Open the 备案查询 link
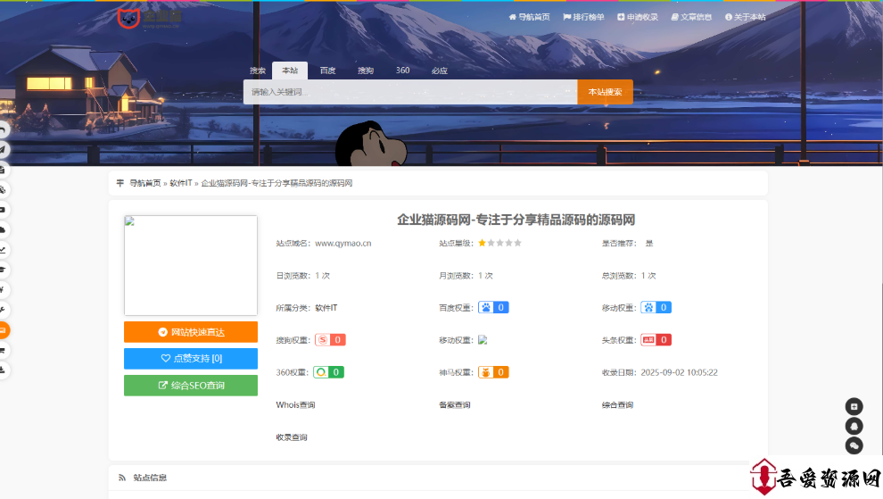883x499 pixels. point(455,405)
